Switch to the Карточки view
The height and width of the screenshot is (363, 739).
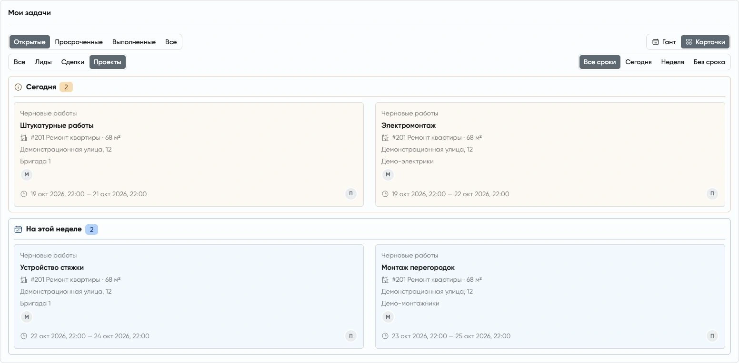coord(705,42)
